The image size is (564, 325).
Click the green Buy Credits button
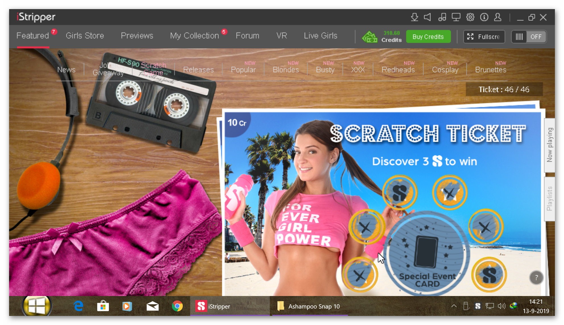click(x=428, y=37)
